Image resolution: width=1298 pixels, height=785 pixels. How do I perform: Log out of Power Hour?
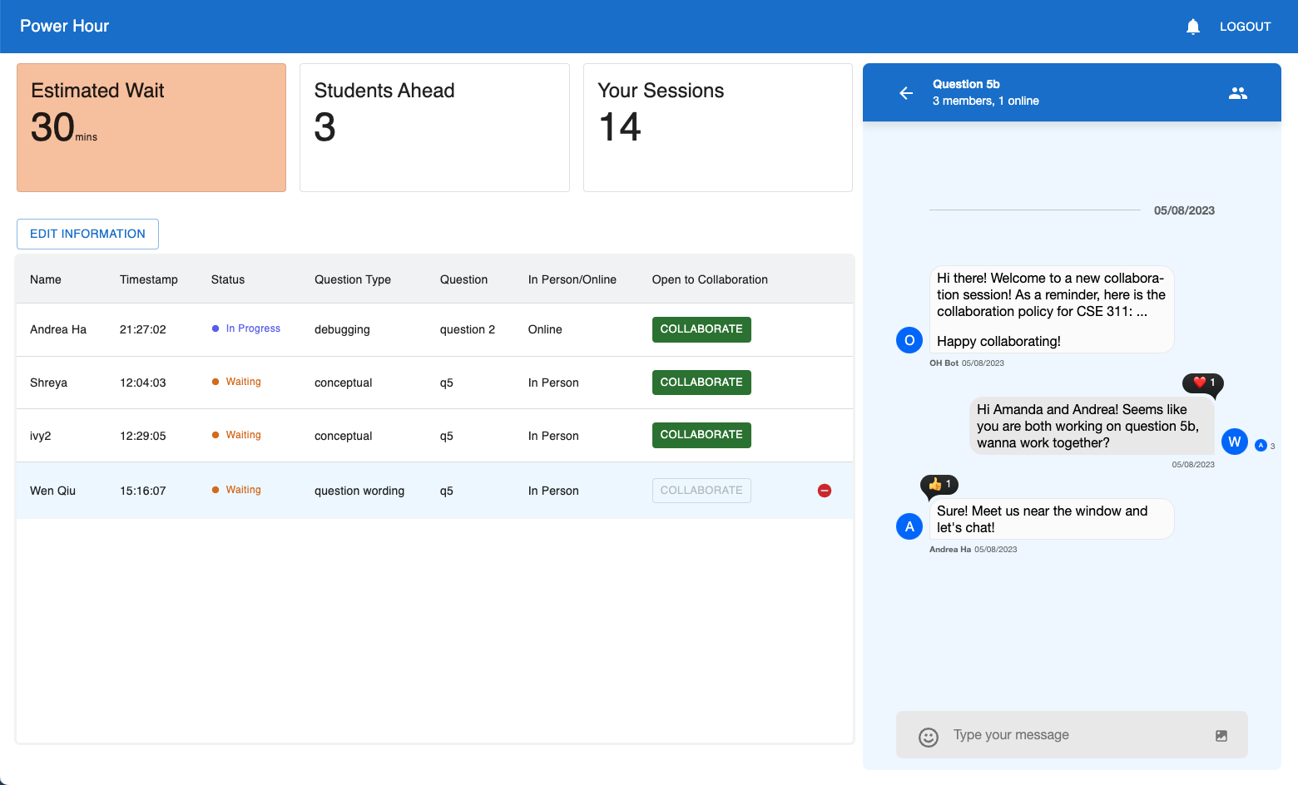pos(1245,27)
